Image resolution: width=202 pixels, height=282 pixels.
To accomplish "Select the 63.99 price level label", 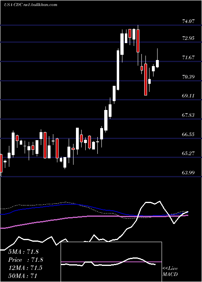I will pos(188,173).
